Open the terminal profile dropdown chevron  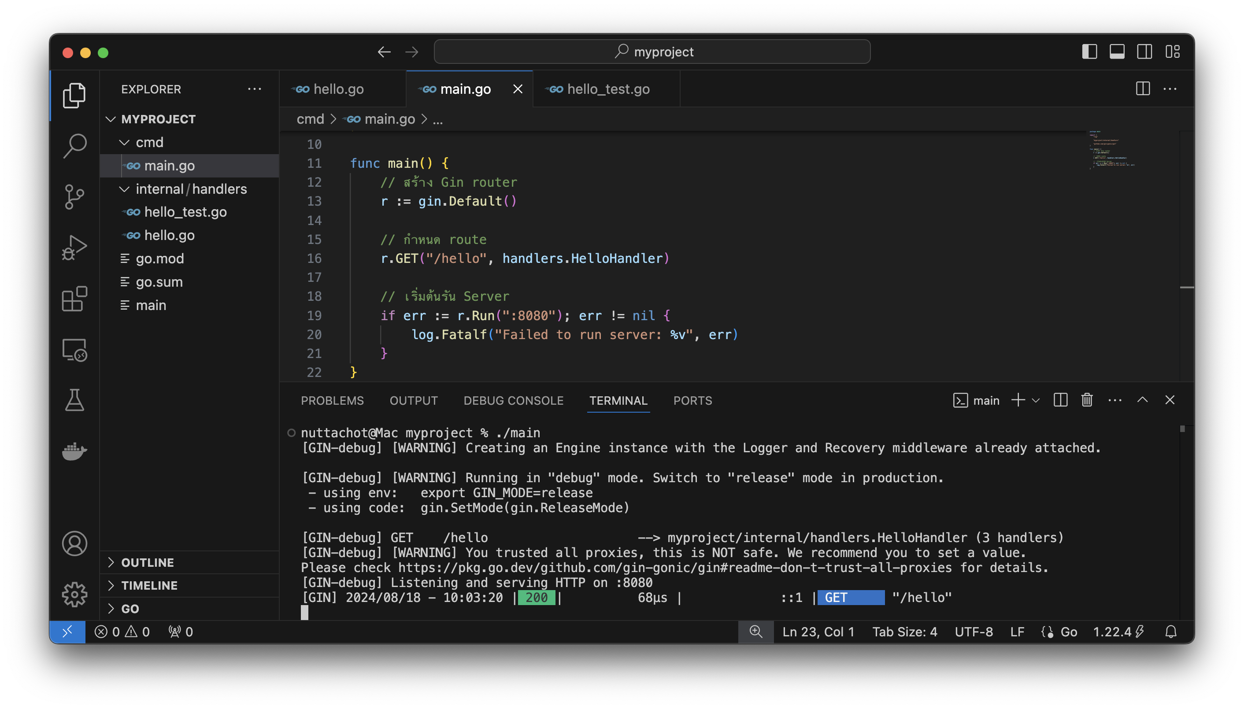click(1036, 400)
